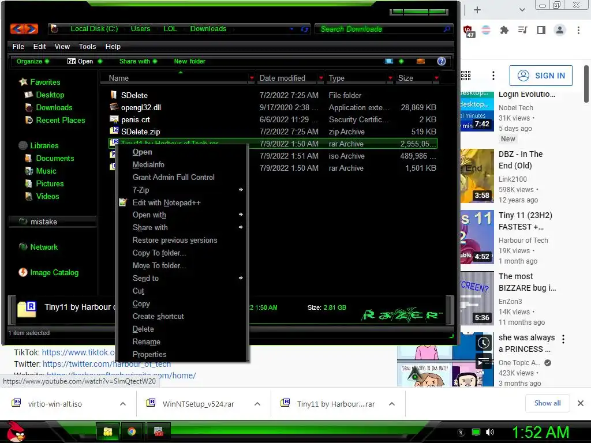Image resolution: width=591 pixels, height=443 pixels.
Task: Click the 489,986 size cell
Action: tap(418, 156)
